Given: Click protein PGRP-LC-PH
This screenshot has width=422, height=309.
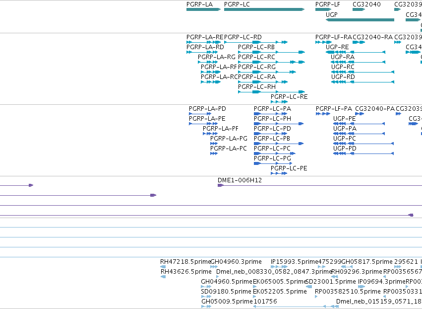Looking at the screenshot, I should 279,124.
